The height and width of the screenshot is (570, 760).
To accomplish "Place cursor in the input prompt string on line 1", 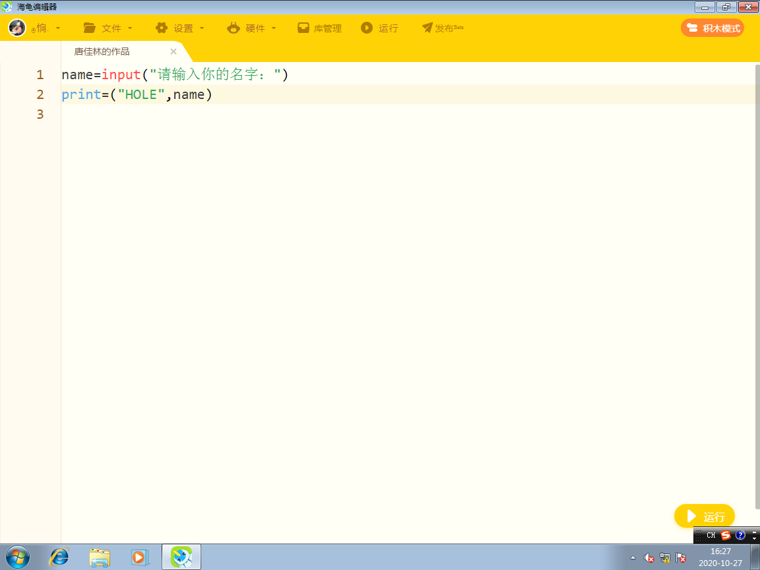I will (215, 75).
